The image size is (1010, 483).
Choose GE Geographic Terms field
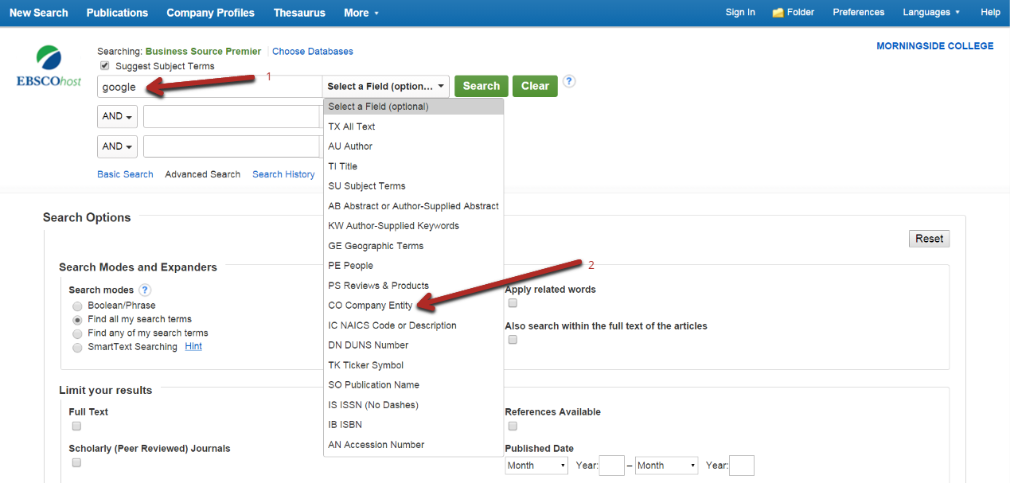tap(414, 246)
